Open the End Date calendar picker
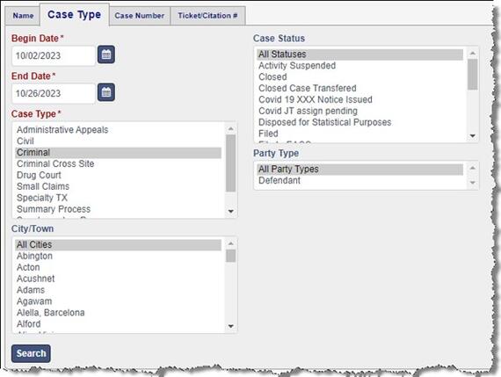The height and width of the screenshot is (377, 501). [106, 92]
